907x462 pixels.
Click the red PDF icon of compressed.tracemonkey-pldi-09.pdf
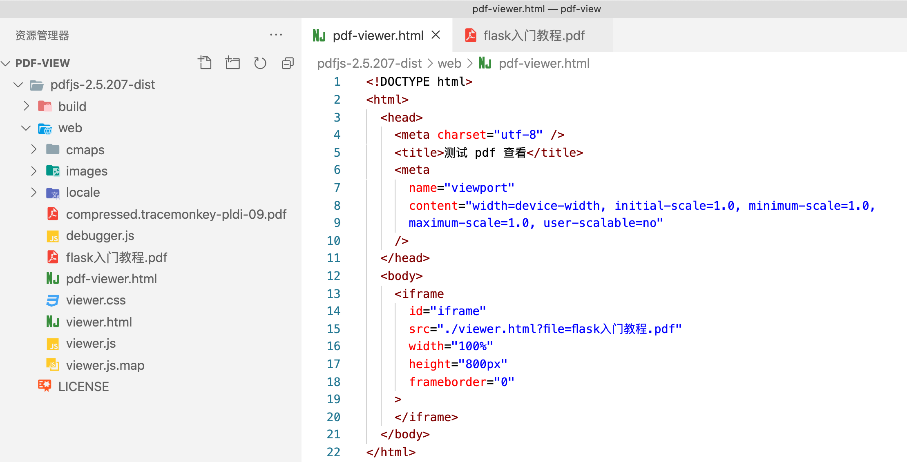coord(53,214)
